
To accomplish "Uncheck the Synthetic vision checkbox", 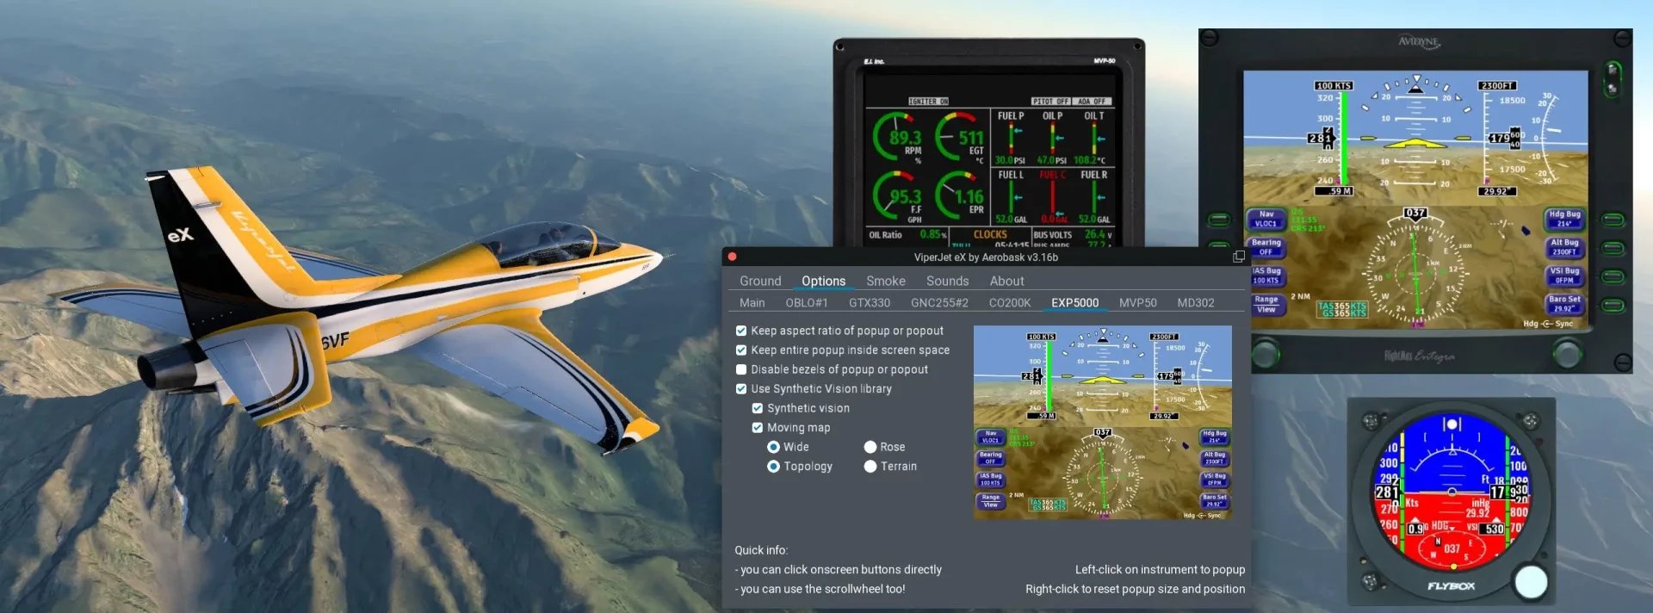I will point(758,408).
